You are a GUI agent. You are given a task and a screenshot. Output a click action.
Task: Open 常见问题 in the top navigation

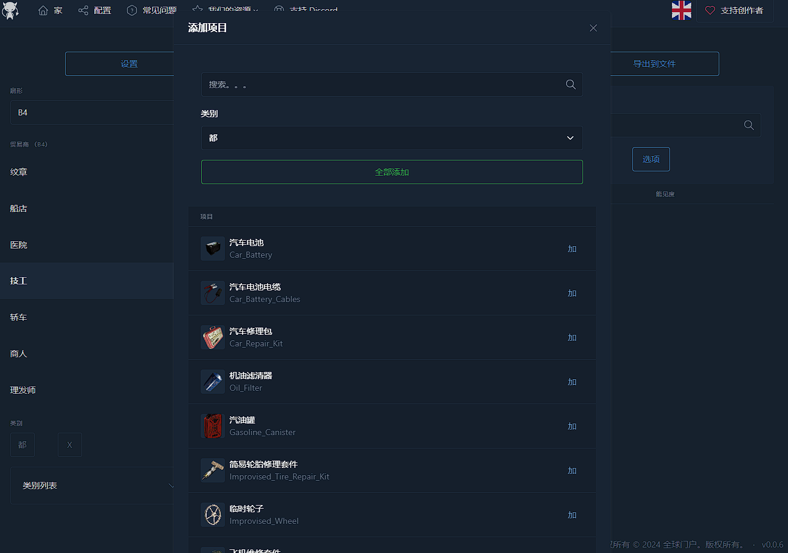point(152,10)
